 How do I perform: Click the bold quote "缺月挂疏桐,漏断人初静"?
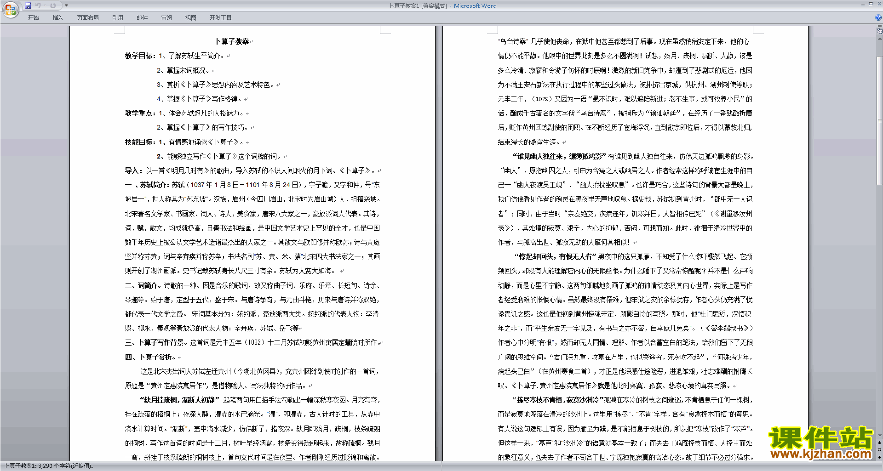point(180,400)
